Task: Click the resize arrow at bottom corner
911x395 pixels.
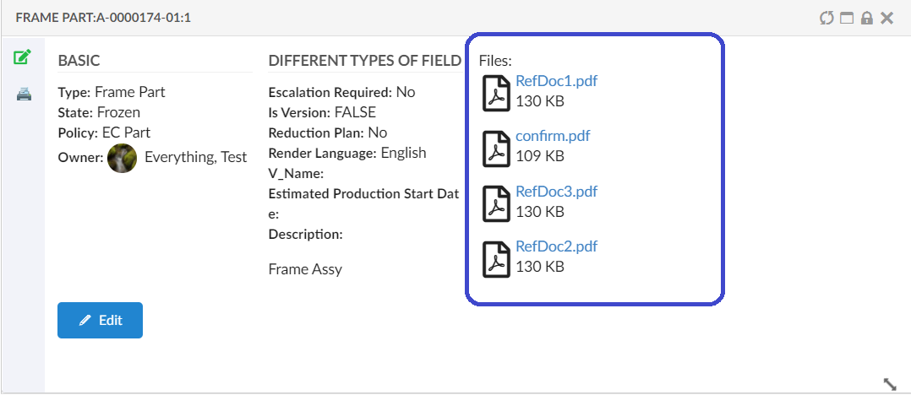Action: (x=890, y=384)
